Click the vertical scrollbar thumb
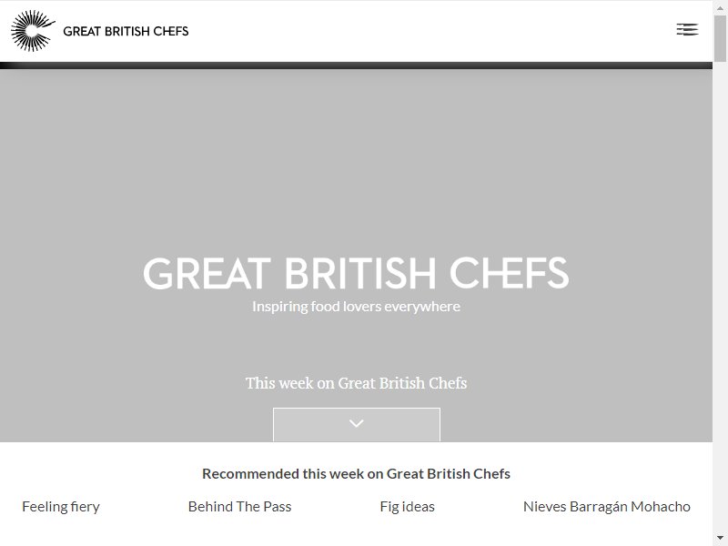Screen dimensions: 728x546 [720, 38]
